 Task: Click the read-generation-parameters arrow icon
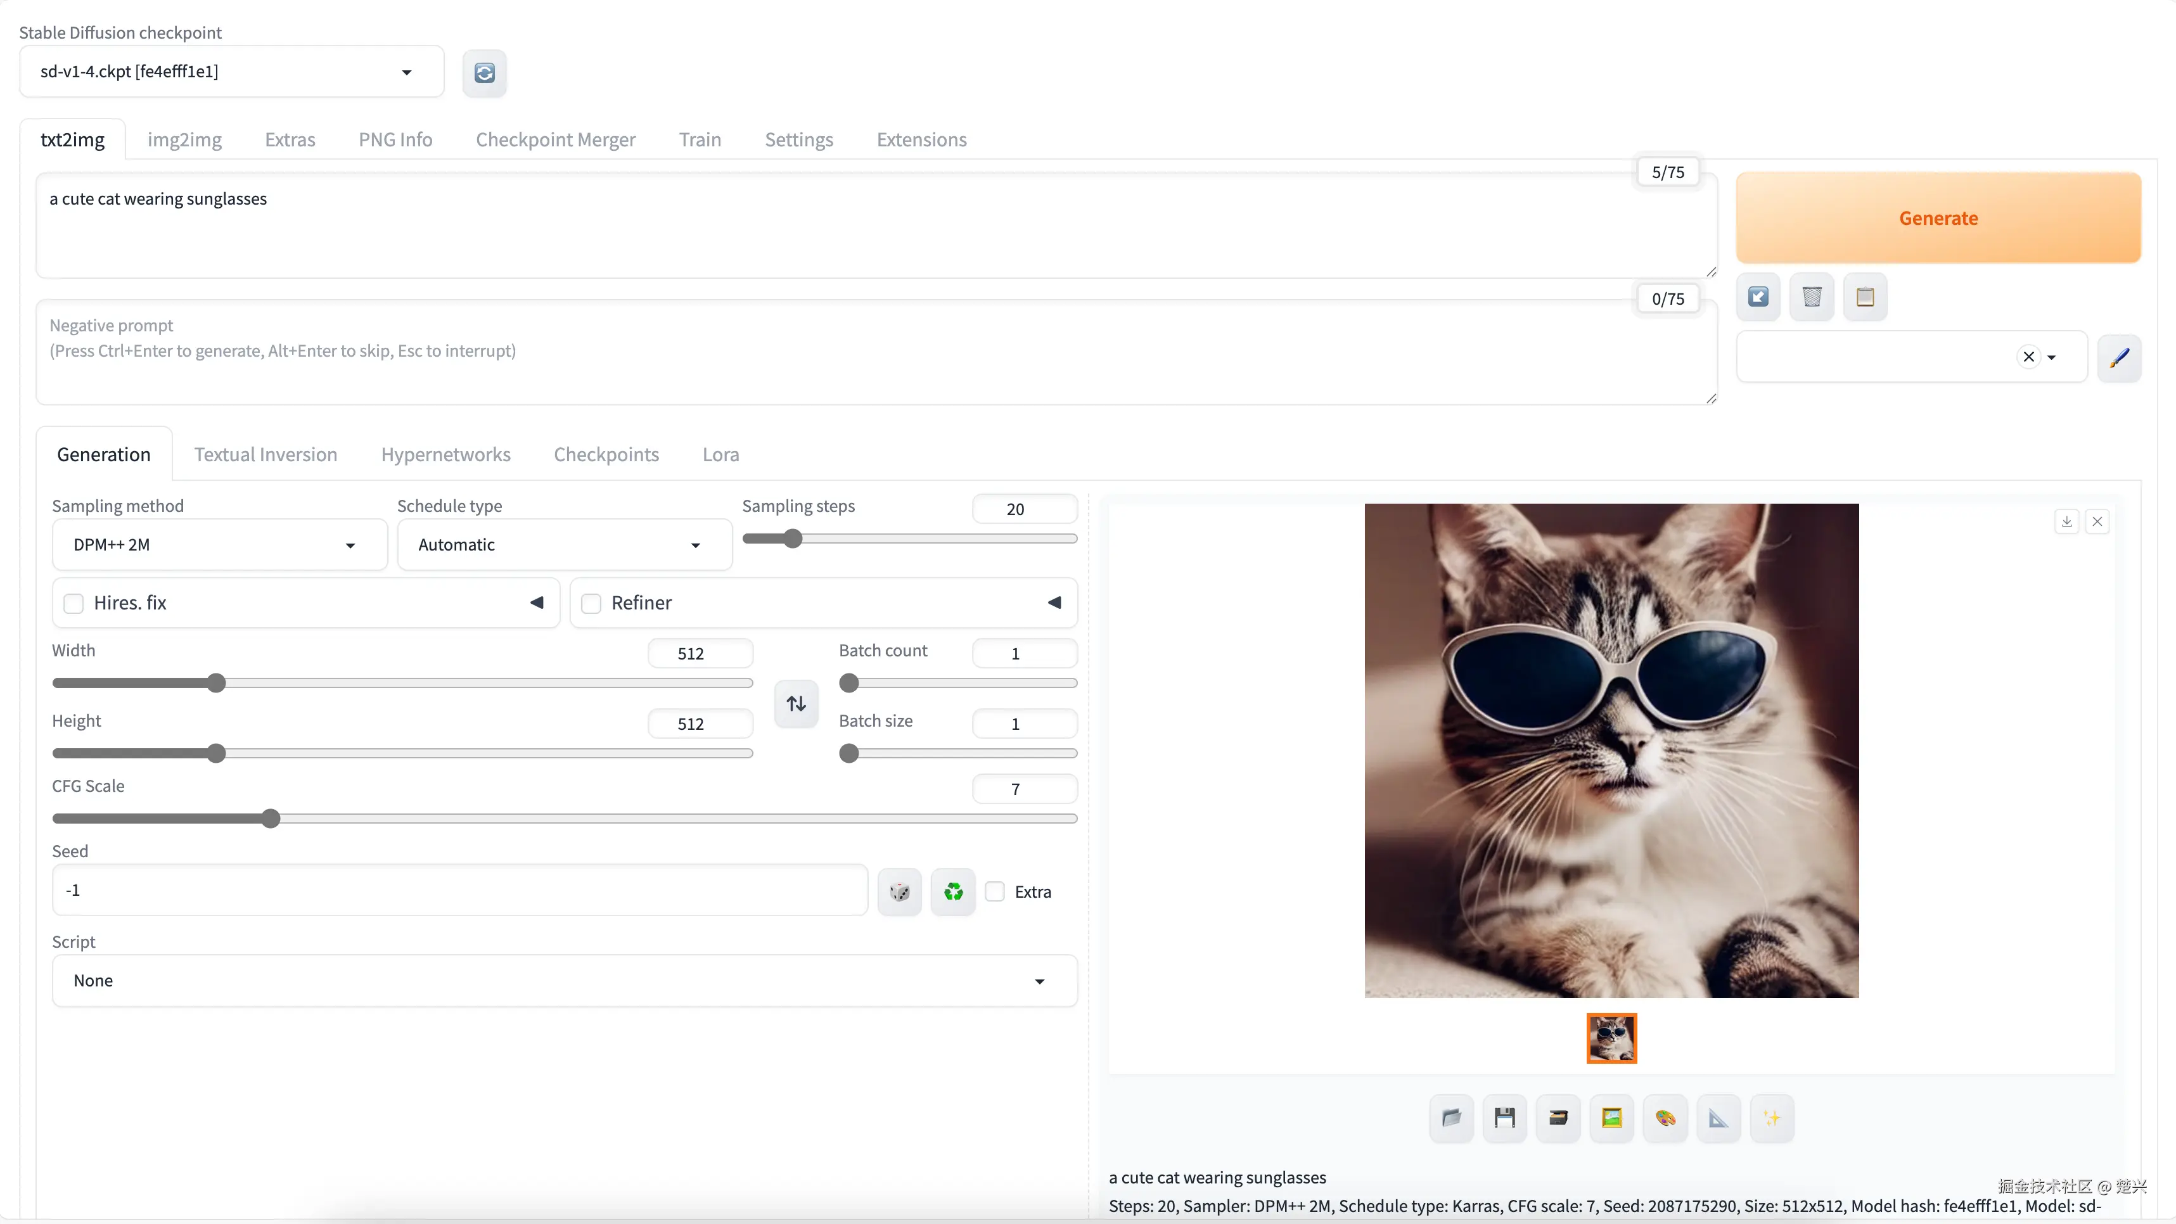[1758, 296]
